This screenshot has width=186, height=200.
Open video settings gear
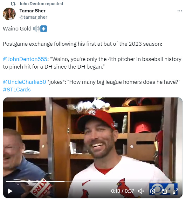coord(152,191)
